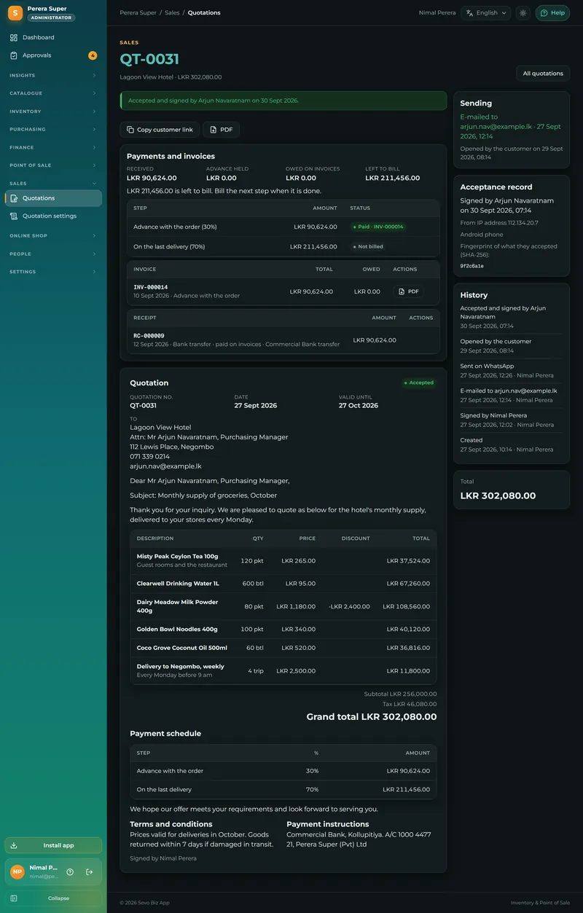
Task: Copy the customer link
Action: point(160,130)
